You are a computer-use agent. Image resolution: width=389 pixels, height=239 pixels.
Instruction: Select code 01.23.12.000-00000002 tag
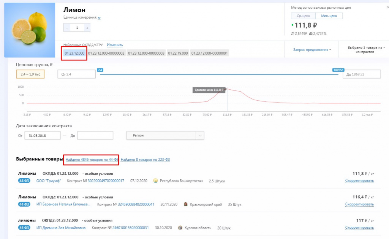106,53
